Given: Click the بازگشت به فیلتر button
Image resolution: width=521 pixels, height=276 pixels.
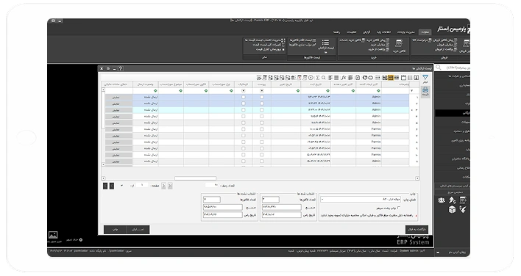Looking at the screenshot, I should point(417,229).
